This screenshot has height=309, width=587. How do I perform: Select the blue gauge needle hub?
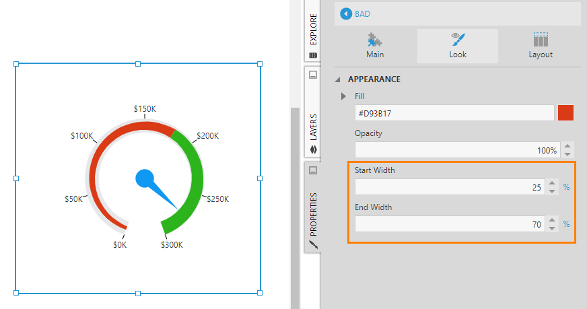coord(145,178)
